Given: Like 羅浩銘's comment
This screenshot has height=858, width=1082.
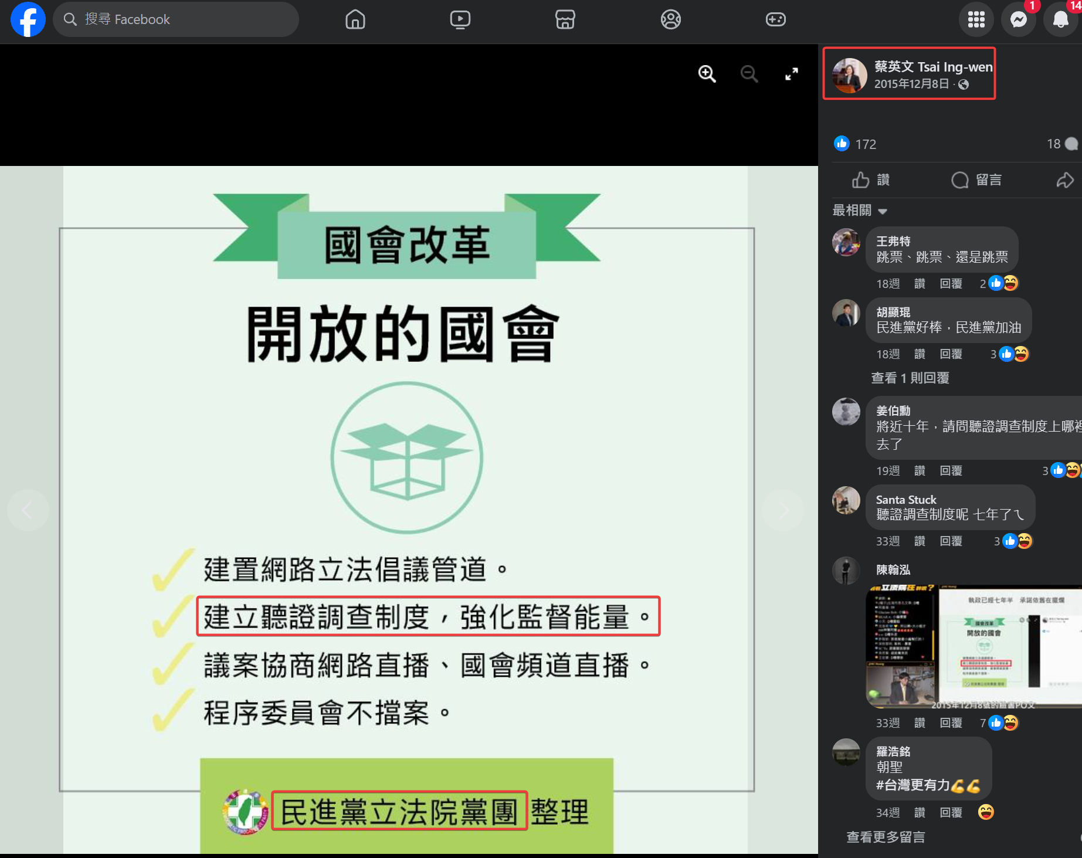Looking at the screenshot, I should [x=920, y=813].
